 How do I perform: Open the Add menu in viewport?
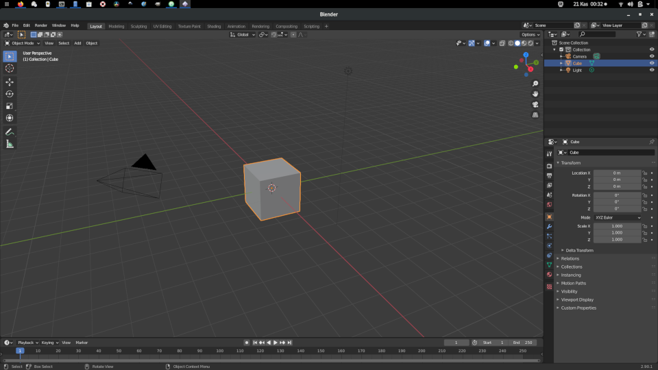77,43
